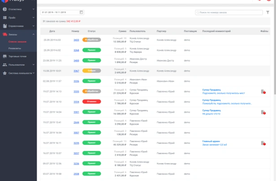Open attached files for order 3235
This screenshot has width=276, height=181.
(x=263, y=143)
